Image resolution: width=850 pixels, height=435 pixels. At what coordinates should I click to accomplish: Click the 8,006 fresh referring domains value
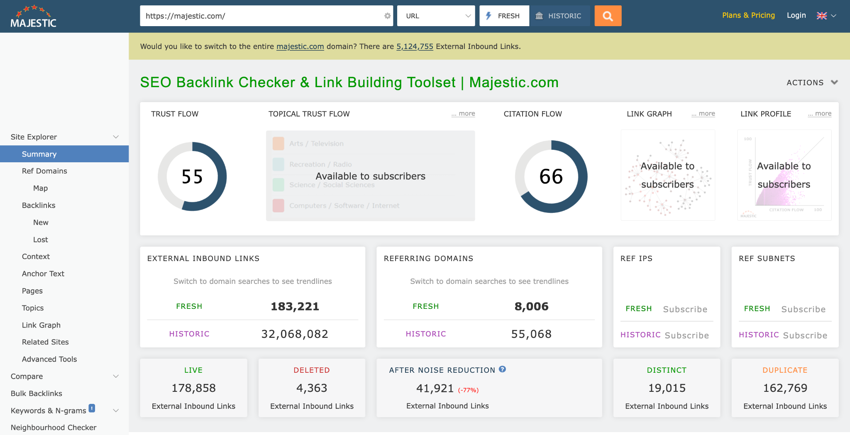coord(531,306)
